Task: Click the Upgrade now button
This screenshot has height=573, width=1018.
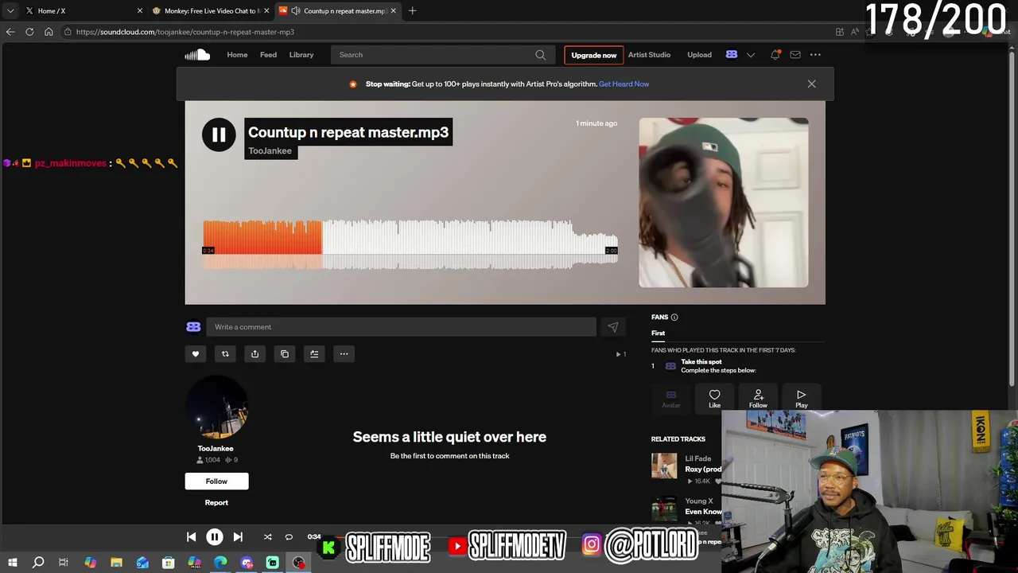Action: (593, 55)
